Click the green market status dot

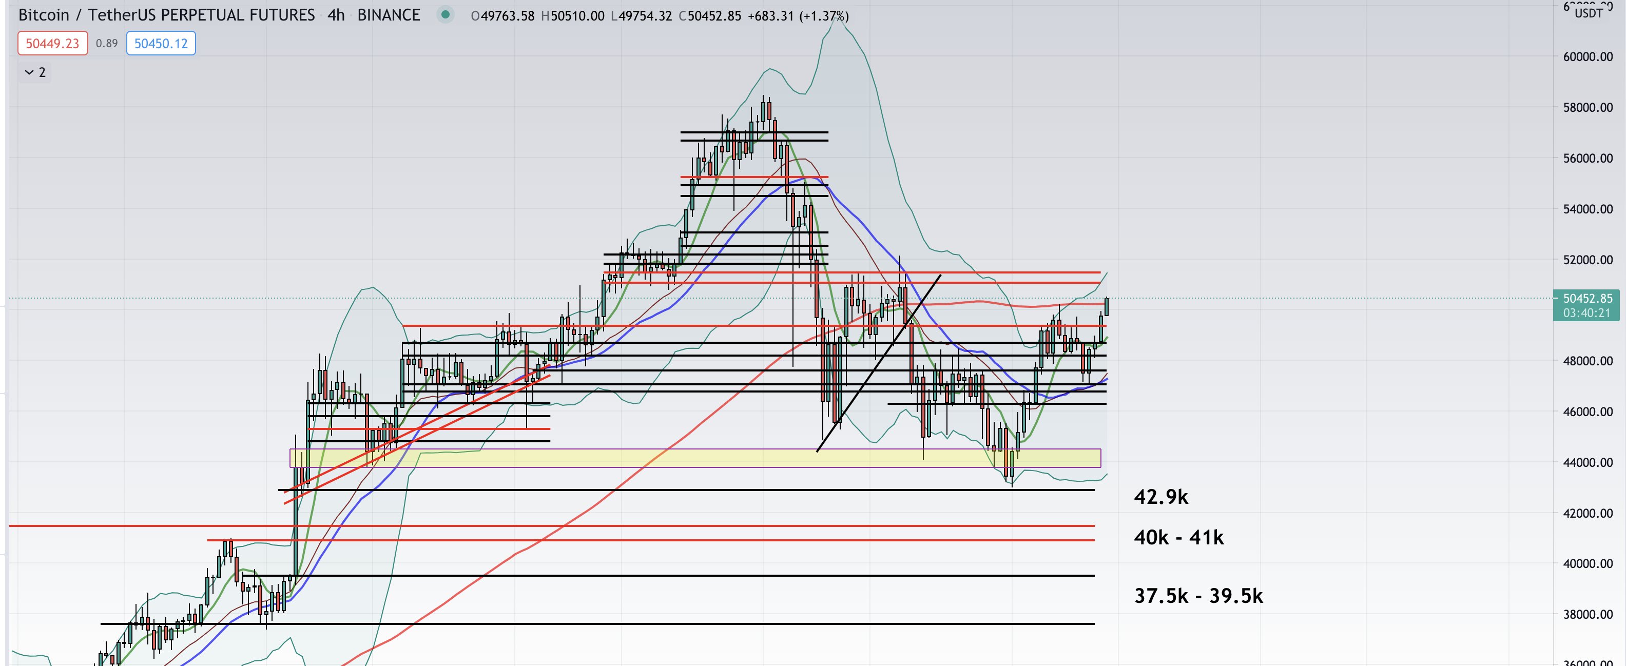[445, 14]
